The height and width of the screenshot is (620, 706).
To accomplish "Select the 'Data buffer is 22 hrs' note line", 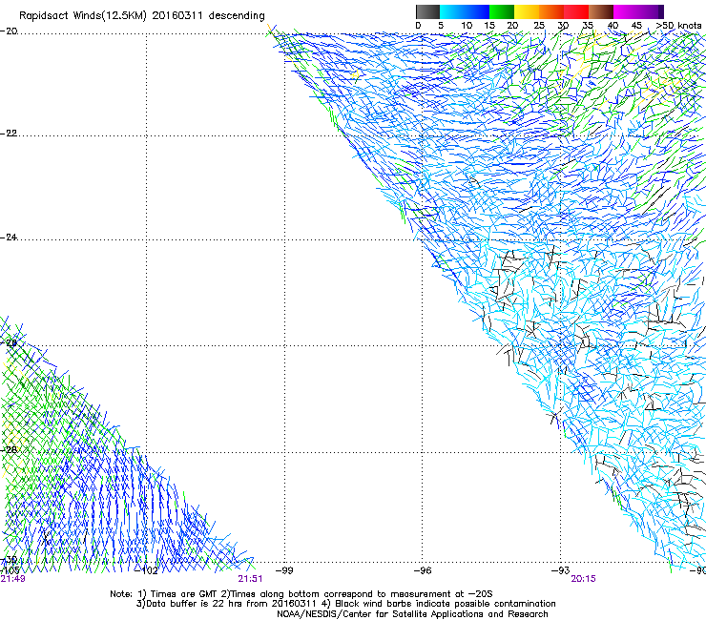I will [345, 604].
